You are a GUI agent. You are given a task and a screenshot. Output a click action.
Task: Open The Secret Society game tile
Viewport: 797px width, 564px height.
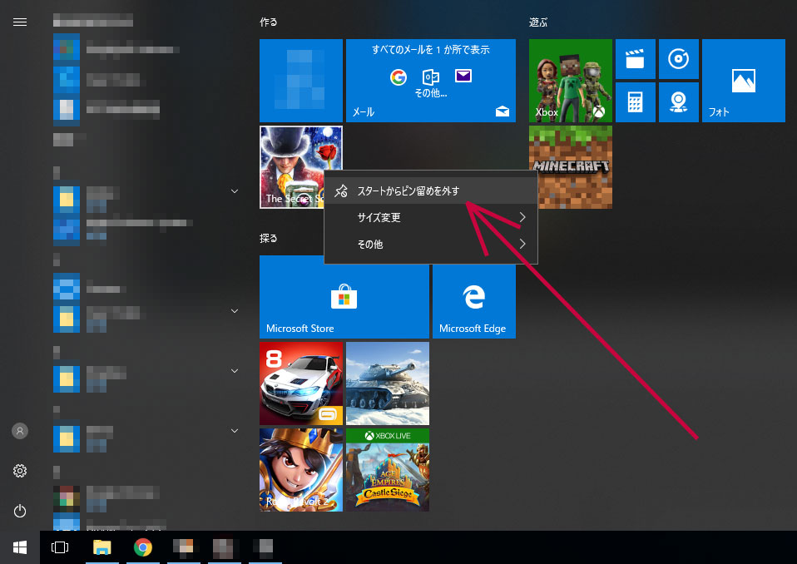(292, 167)
